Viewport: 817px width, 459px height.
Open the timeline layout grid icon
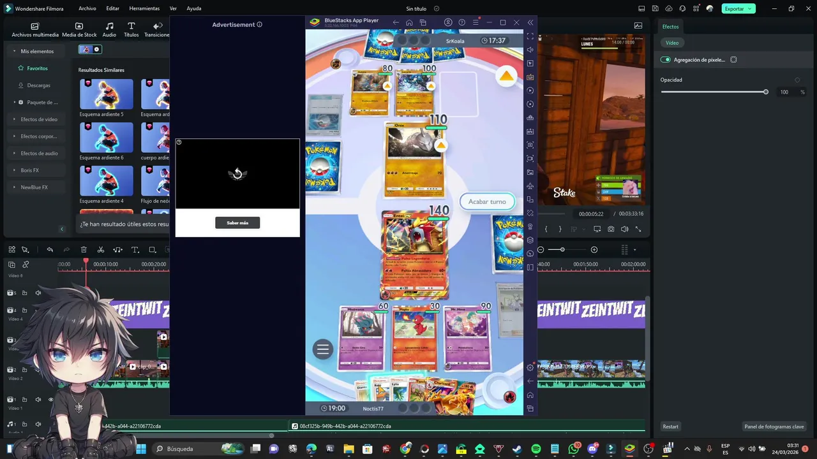(x=11, y=250)
